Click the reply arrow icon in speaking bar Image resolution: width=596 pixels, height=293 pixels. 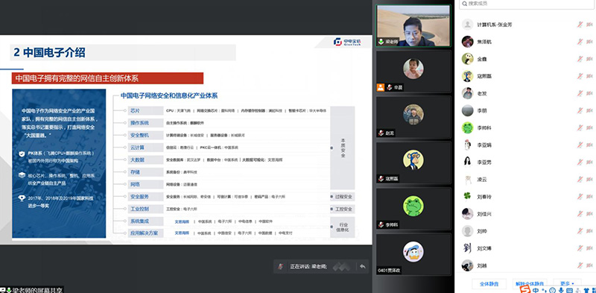click(x=363, y=266)
